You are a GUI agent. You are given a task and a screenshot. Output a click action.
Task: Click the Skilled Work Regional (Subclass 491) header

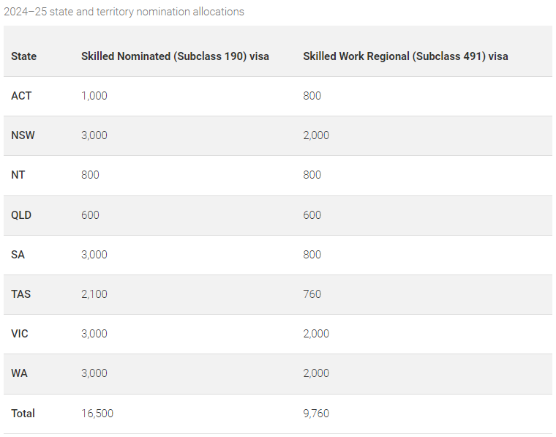[405, 56]
